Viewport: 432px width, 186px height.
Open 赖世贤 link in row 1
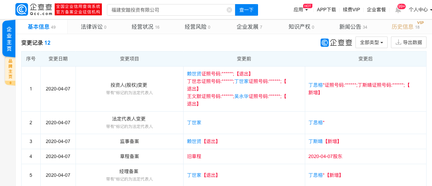tap(194, 74)
